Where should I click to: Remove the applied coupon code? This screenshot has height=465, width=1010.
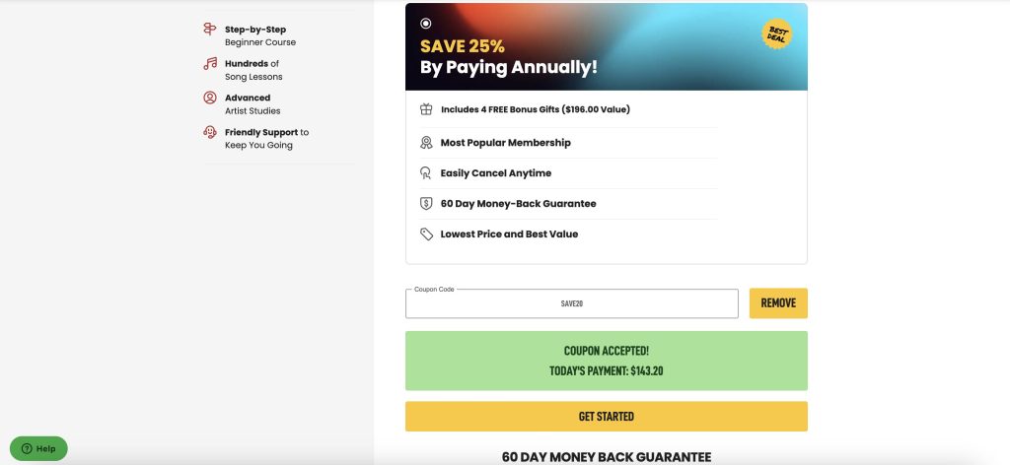778,302
